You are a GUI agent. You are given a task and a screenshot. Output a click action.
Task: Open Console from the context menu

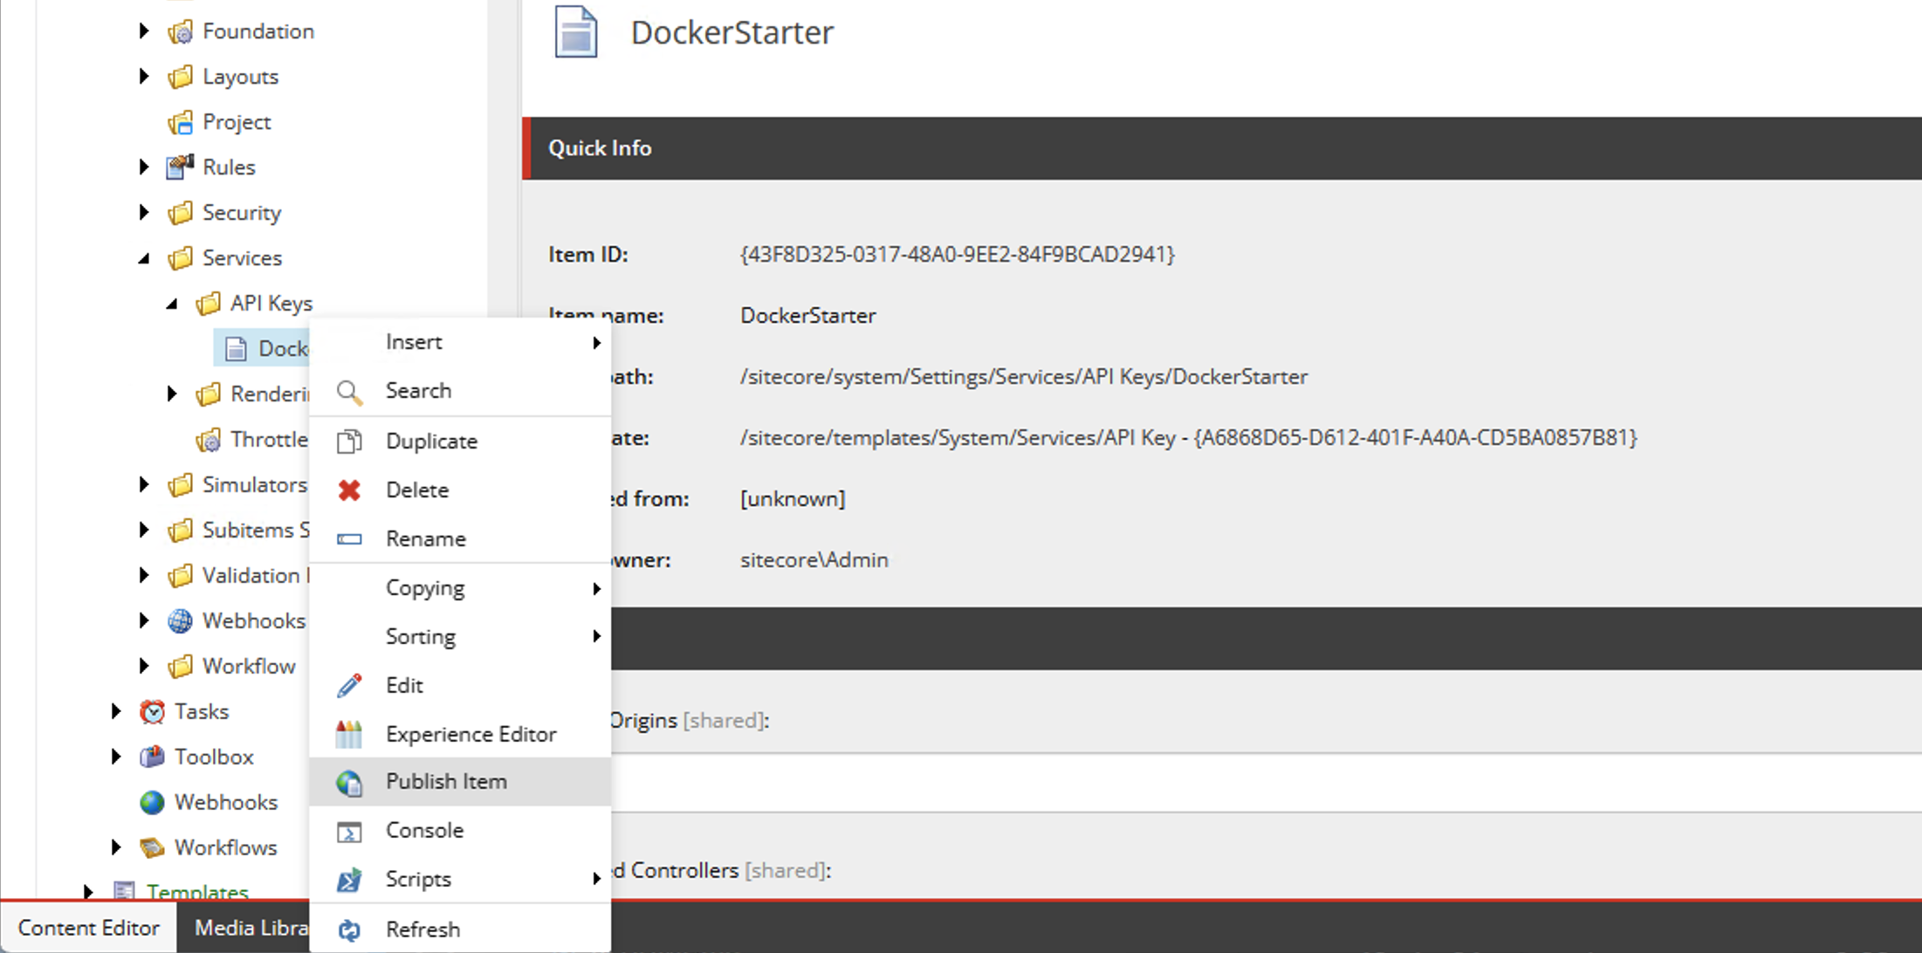click(x=460, y=831)
